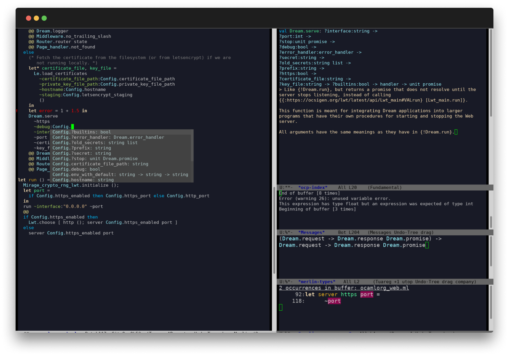Click the *merlin-types* buffer name in mode line
Screen dimensions: 509x356
pyautogui.click(x=317, y=282)
